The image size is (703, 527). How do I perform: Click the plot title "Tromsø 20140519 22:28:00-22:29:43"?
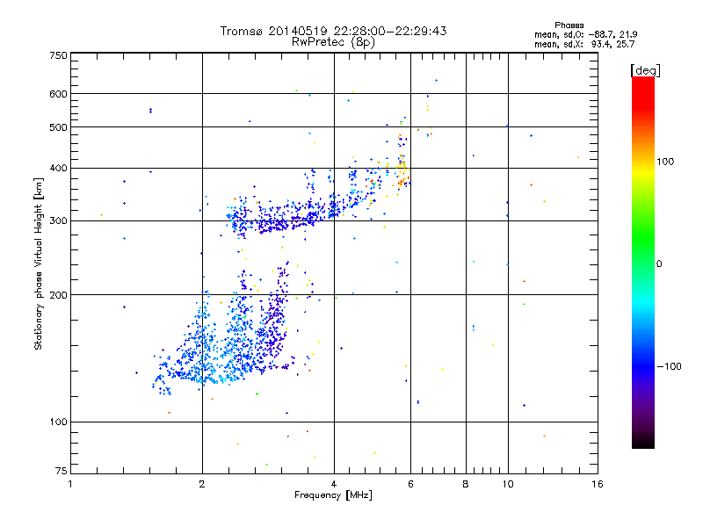(333, 31)
